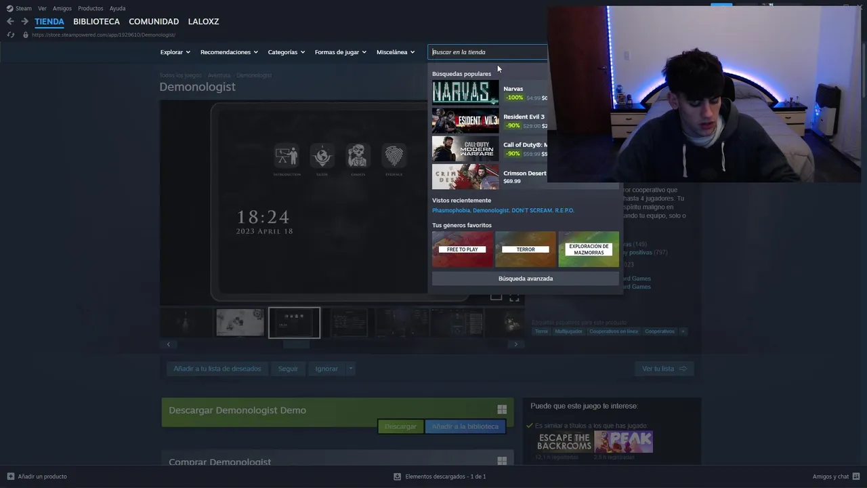Click Añadir a tu lista de deseados
The height and width of the screenshot is (488, 867).
(x=217, y=369)
